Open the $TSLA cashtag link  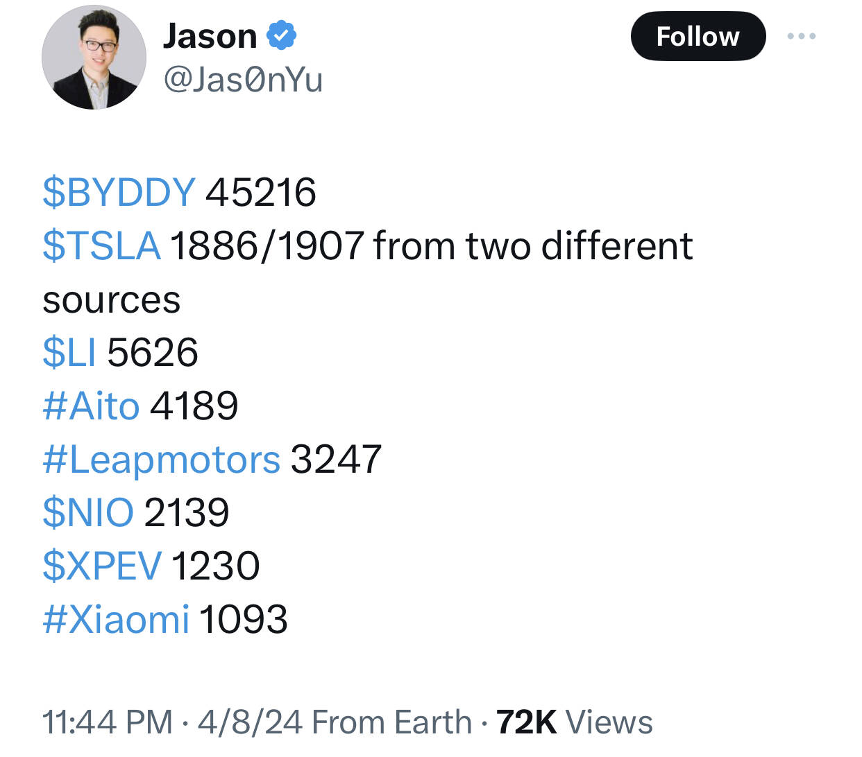tap(101, 246)
